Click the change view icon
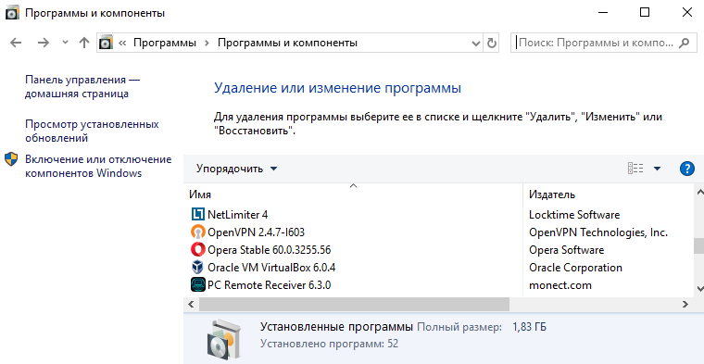The height and width of the screenshot is (364, 704). point(635,169)
